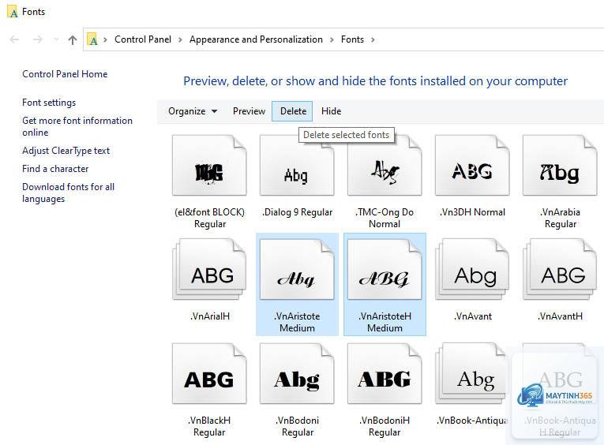Image resolution: width=604 pixels, height=445 pixels.
Task: Click the '.VnAvant' font name label
Action: [473, 316]
